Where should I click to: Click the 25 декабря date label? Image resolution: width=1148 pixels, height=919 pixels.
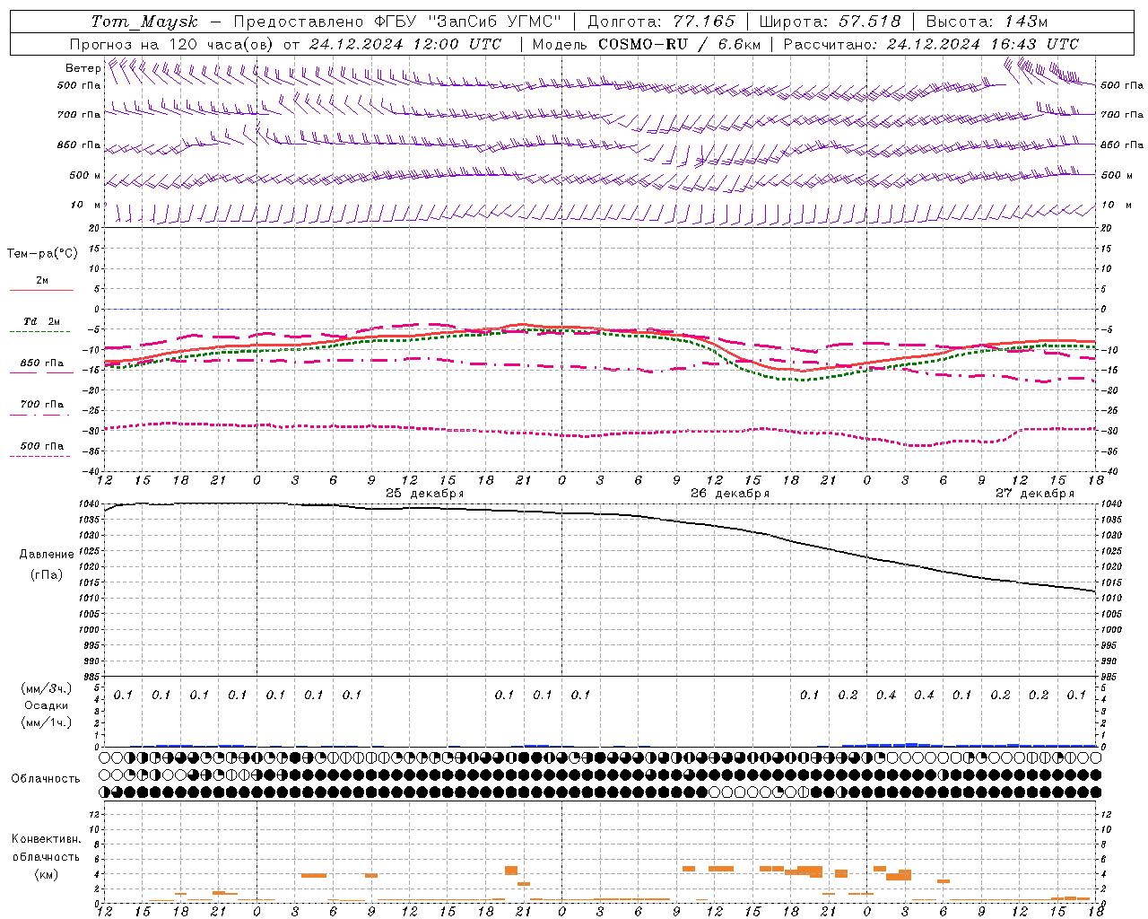tap(425, 494)
